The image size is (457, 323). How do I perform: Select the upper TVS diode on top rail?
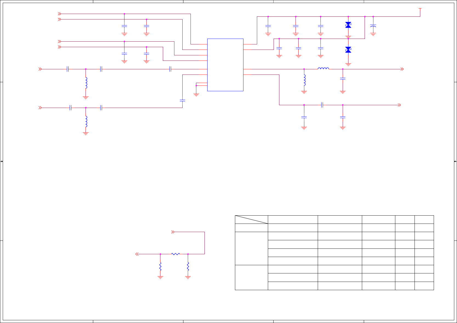pyautogui.click(x=348, y=25)
